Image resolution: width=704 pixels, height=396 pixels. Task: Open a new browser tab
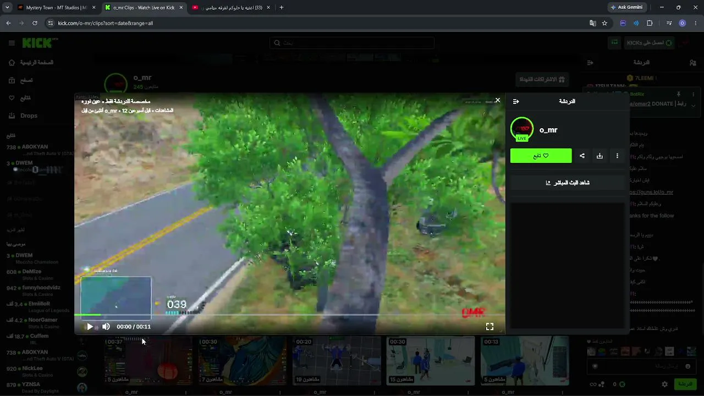pos(282,8)
